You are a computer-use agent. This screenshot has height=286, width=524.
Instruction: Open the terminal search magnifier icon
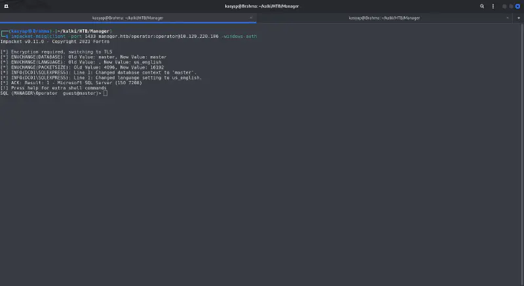click(x=482, y=6)
